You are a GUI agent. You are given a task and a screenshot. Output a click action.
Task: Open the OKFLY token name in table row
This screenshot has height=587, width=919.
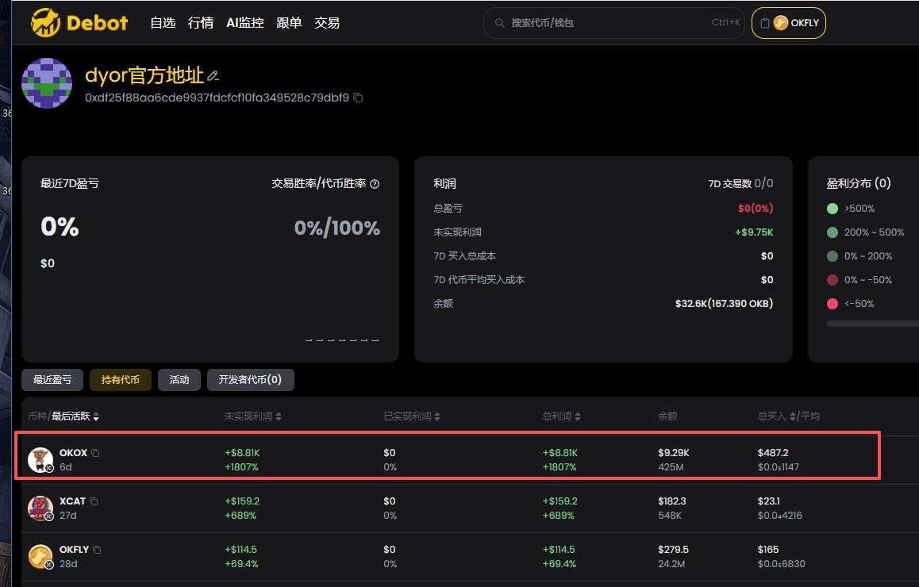coord(75,550)
